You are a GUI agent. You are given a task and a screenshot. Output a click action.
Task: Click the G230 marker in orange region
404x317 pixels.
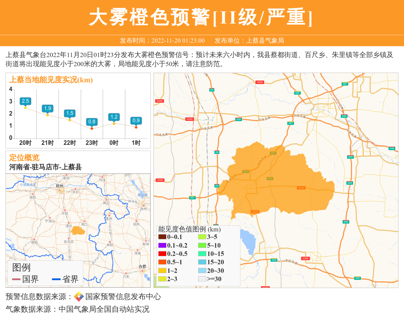255,212
